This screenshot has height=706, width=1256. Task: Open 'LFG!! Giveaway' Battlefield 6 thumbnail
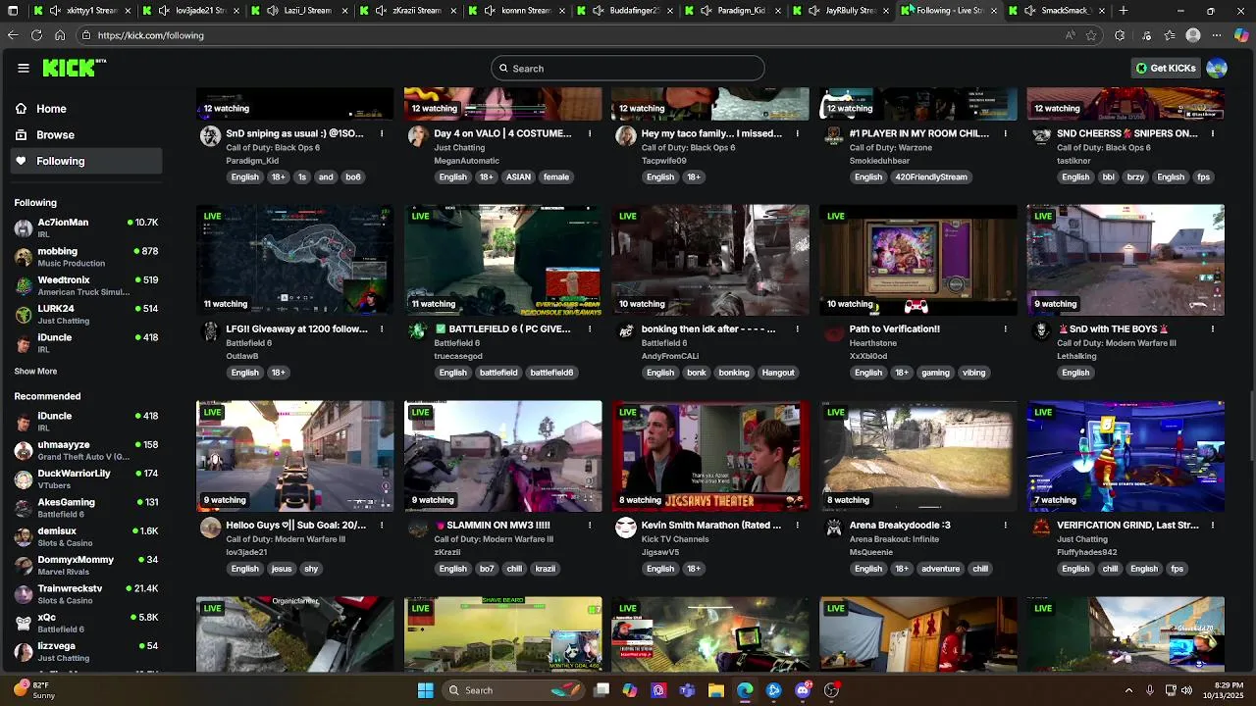tap(295, 260)
